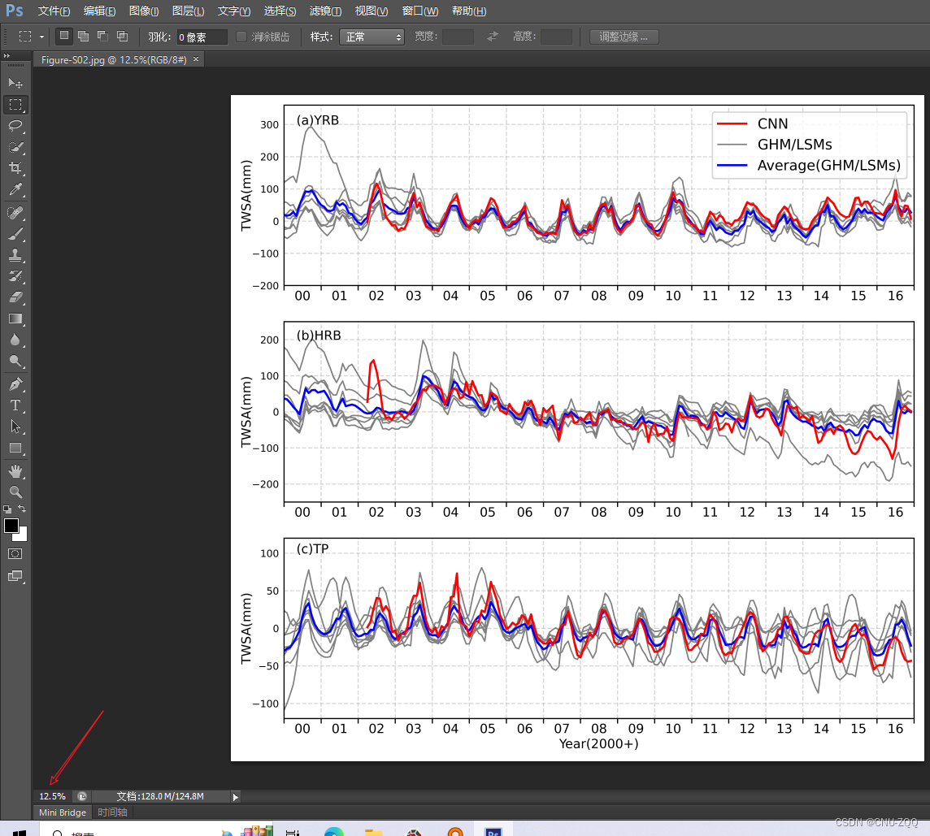
Task: Open the 选择 Select menu
Action: (x=280, y=11)
